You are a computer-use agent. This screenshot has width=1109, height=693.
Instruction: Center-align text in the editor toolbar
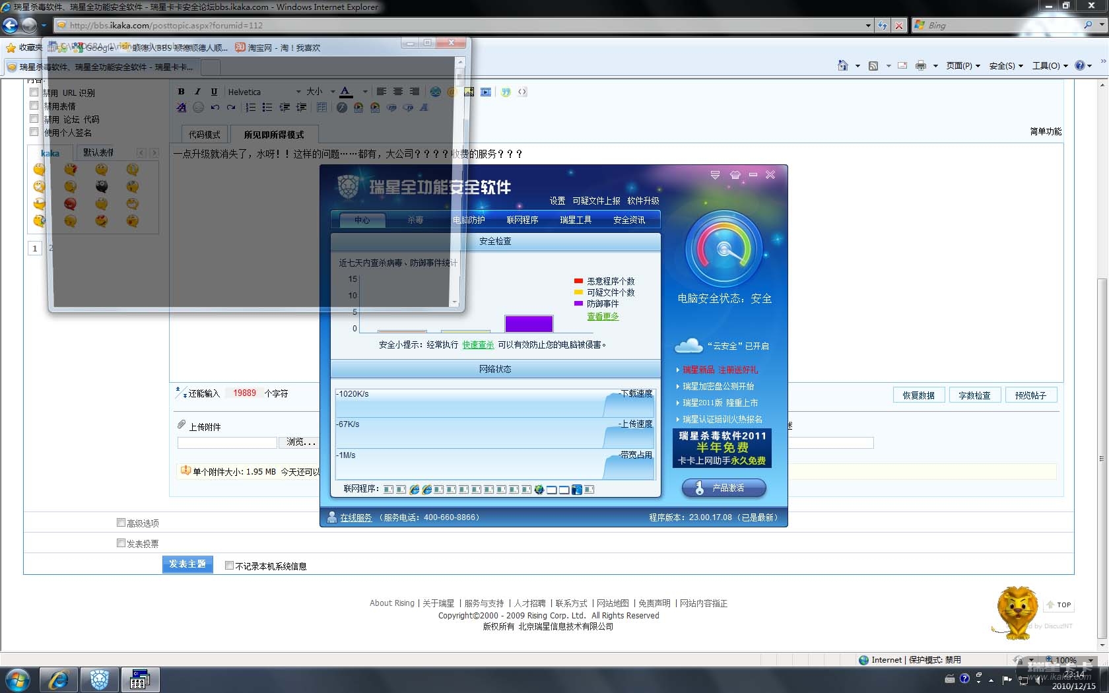click(x=398, y=92)
